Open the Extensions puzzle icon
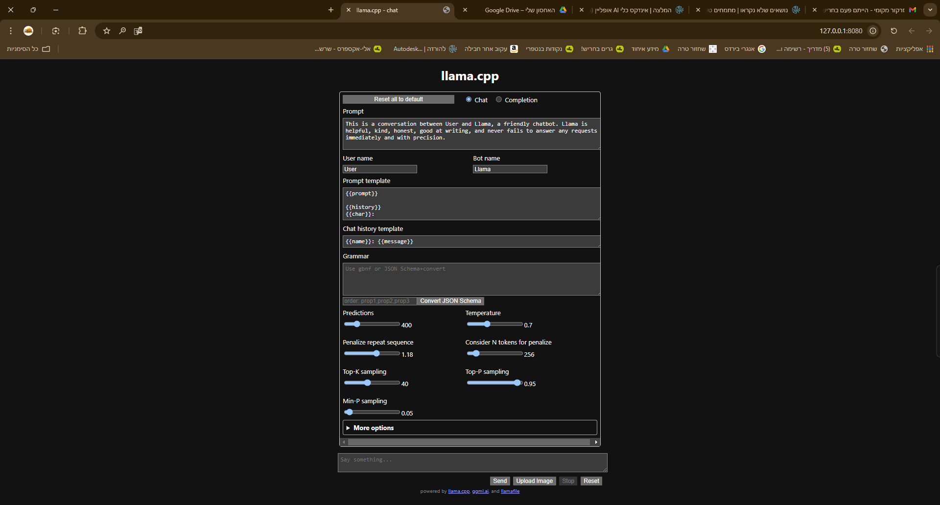 [x=82, y=31]
